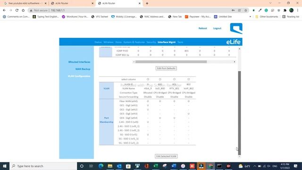Go back with browser back arrow

[x=4, y=10]
